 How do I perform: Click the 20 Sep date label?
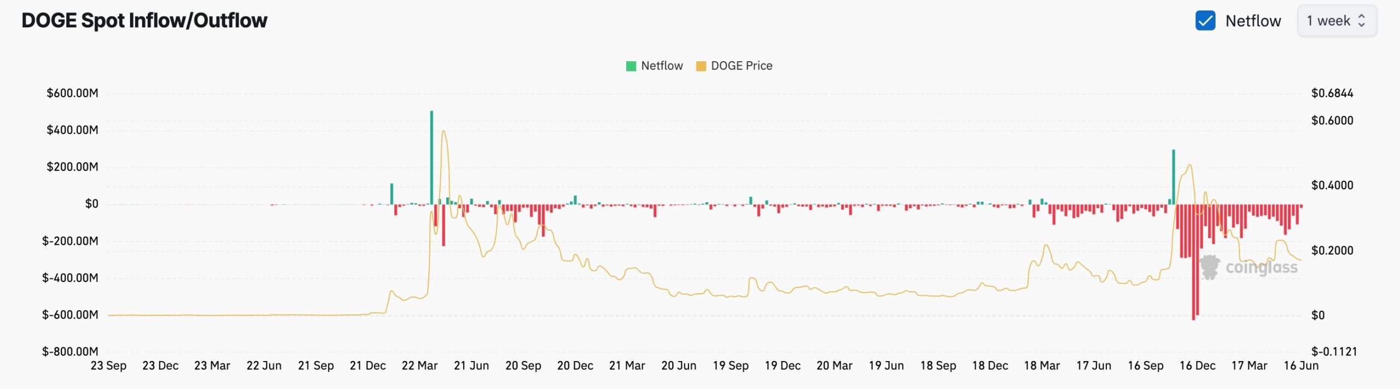pos(523,366)
